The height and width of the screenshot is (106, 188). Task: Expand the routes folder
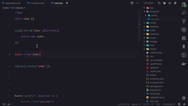(153, 38)
